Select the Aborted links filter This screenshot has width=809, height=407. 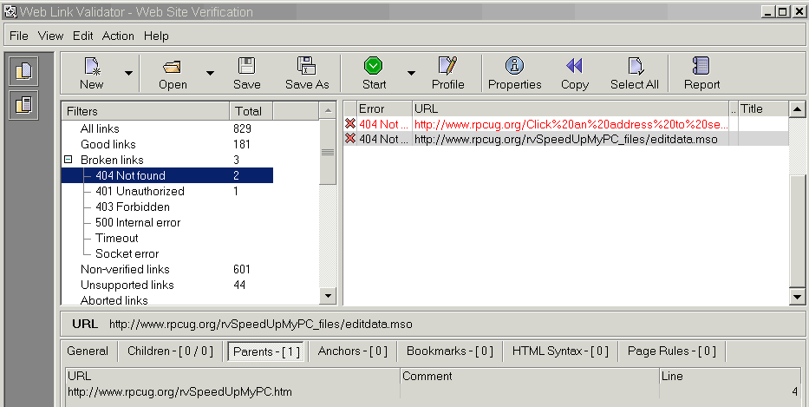114,300
